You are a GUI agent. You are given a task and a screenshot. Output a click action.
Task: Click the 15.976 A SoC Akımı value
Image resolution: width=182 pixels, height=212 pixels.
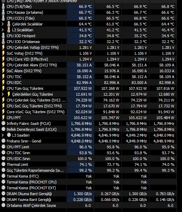[112, 71]
